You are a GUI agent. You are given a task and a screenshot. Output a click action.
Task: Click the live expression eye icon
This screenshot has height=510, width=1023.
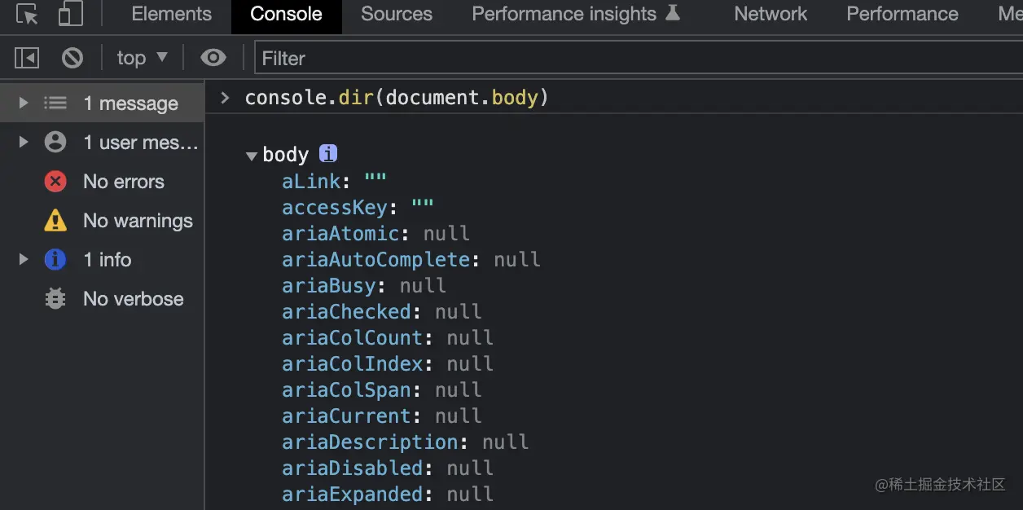(x=213, y=58)
